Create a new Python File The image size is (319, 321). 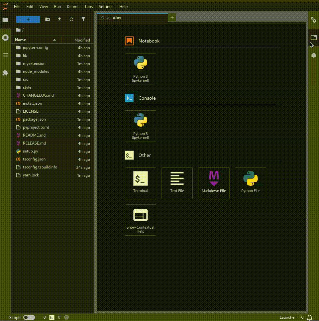point(251,183)
